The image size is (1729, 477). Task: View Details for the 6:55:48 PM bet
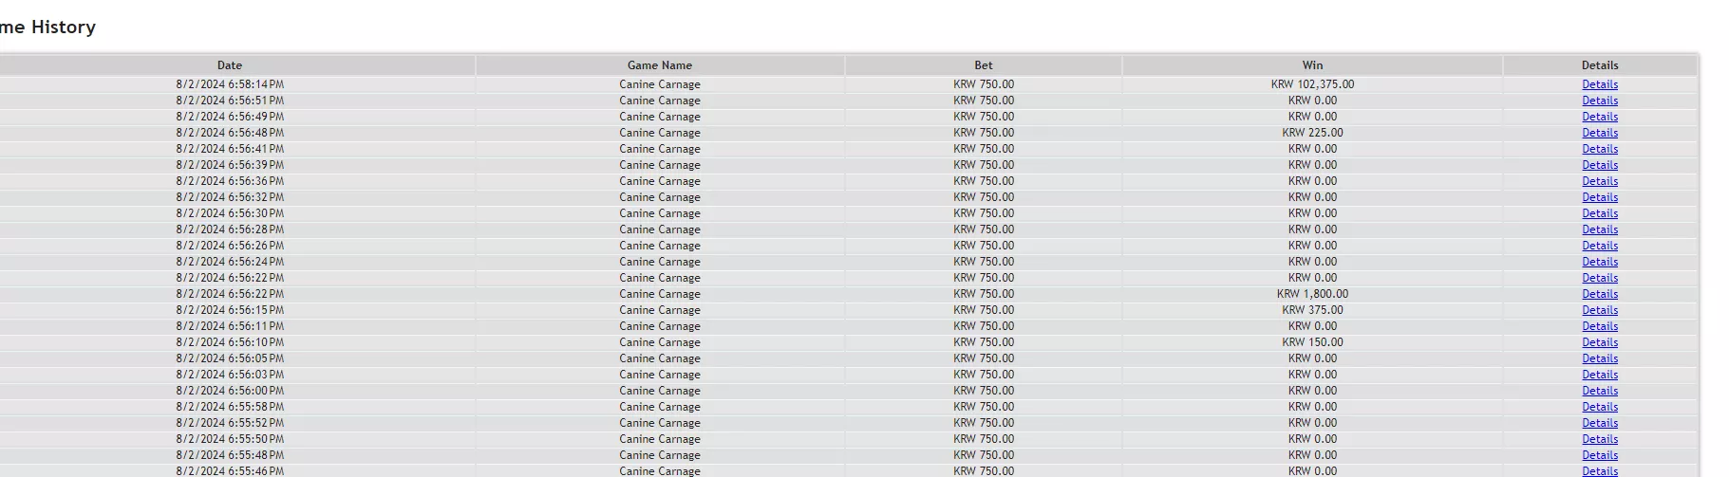click(x=1599, y=455)
